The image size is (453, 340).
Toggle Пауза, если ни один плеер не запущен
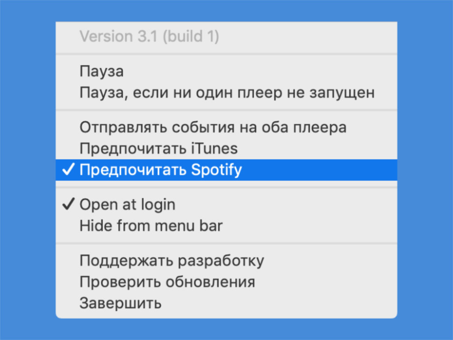click(x=227, y=93)
